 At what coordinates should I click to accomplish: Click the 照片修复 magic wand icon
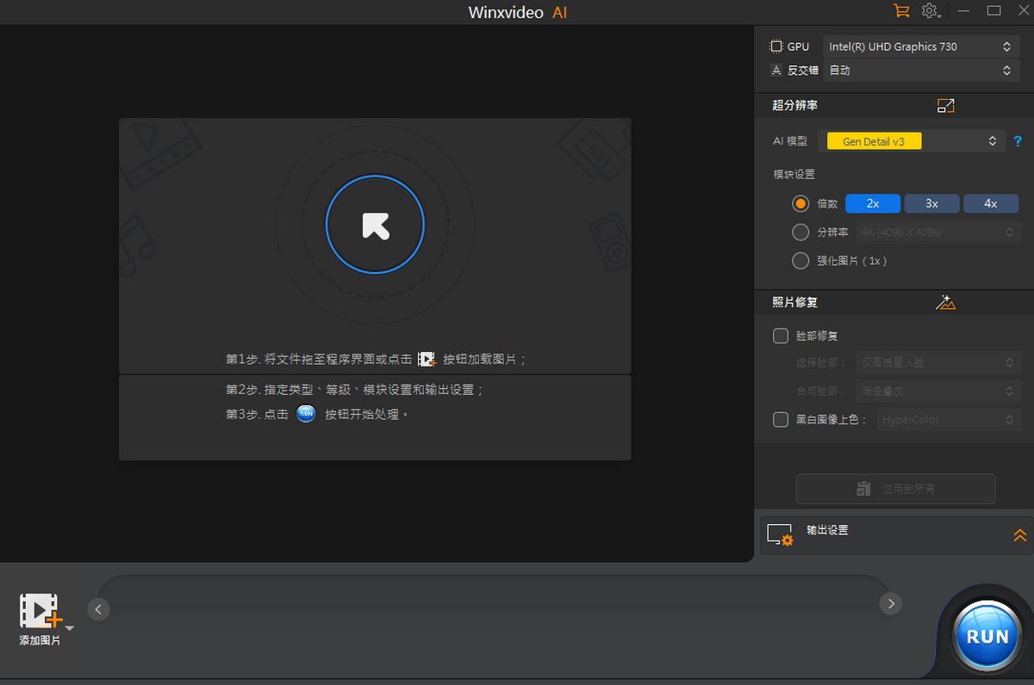(x=945, y=302)
